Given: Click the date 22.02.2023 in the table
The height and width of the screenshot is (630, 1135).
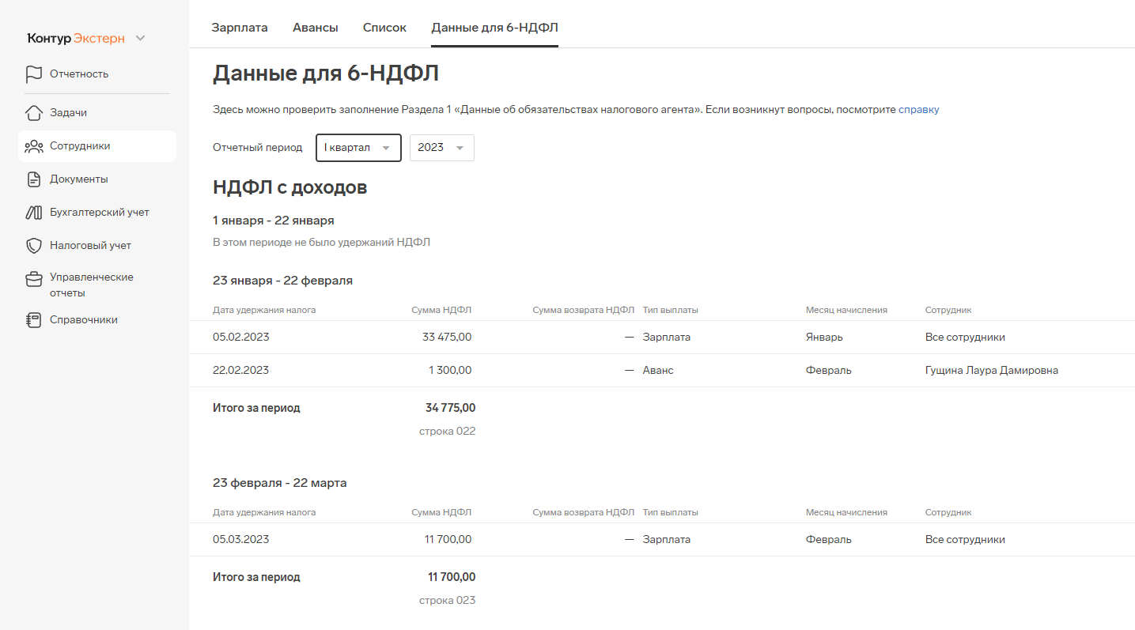Looking at the screenshot, I should pos(241,371).
